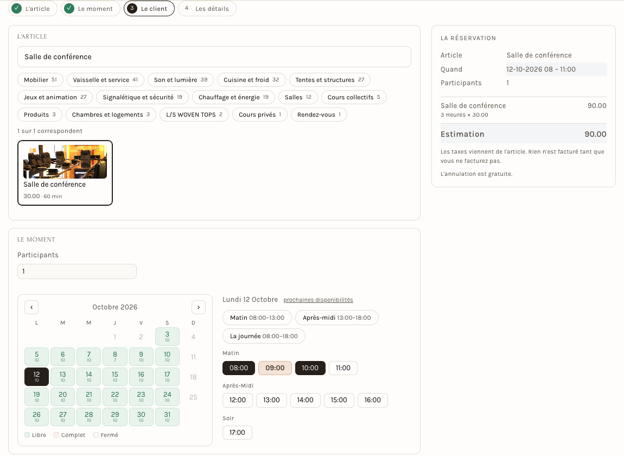Filter by Vaisselle et service category
This screenshot has height=456, width=624.
[x=105, y=80]
